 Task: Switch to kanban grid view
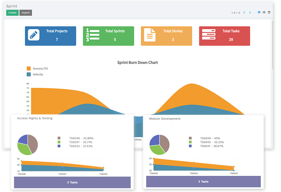[259, 12]
